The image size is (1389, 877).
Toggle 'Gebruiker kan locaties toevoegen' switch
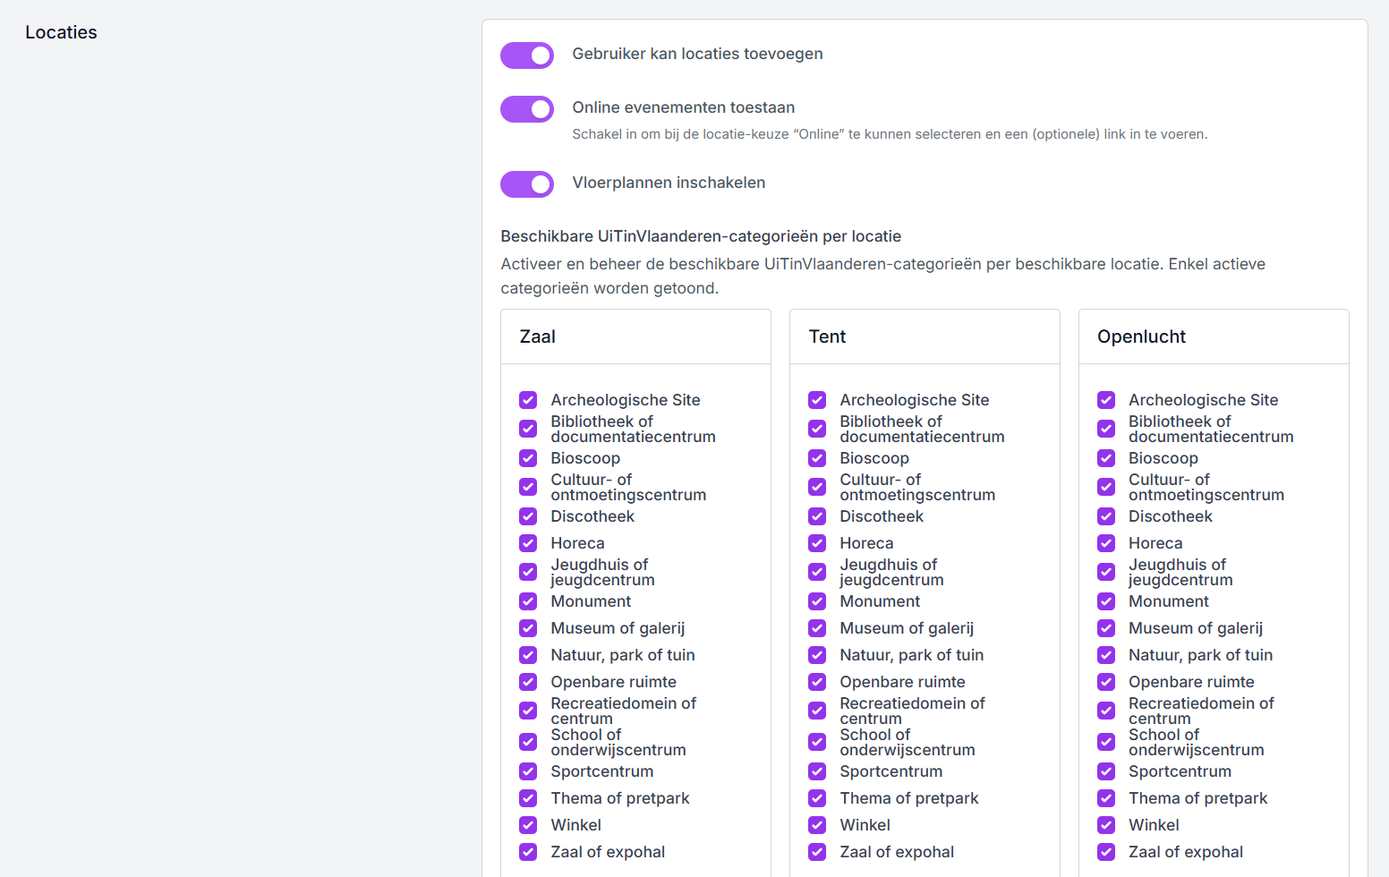527,55
